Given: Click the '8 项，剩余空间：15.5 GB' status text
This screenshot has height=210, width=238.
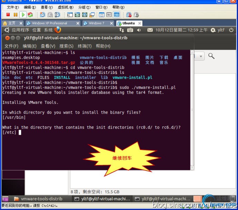Looking at the screenshot, I should [x=95, y=192].
